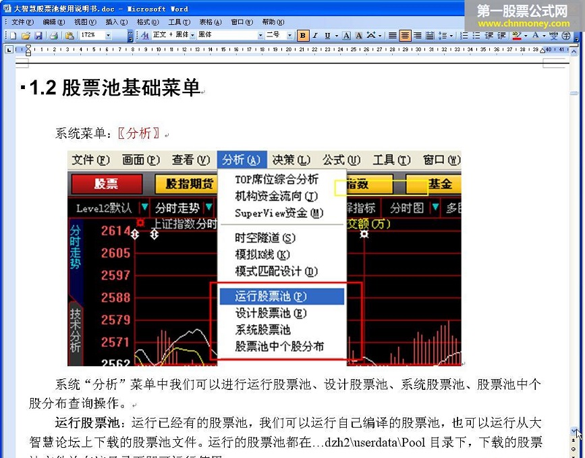This screenshot has width=585, height=458.
Task: Expand font color dropdown arrow
Action: pos(544,36)
